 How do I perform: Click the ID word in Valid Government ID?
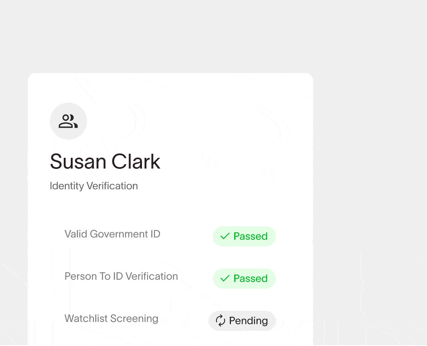[x=155, y=234]
